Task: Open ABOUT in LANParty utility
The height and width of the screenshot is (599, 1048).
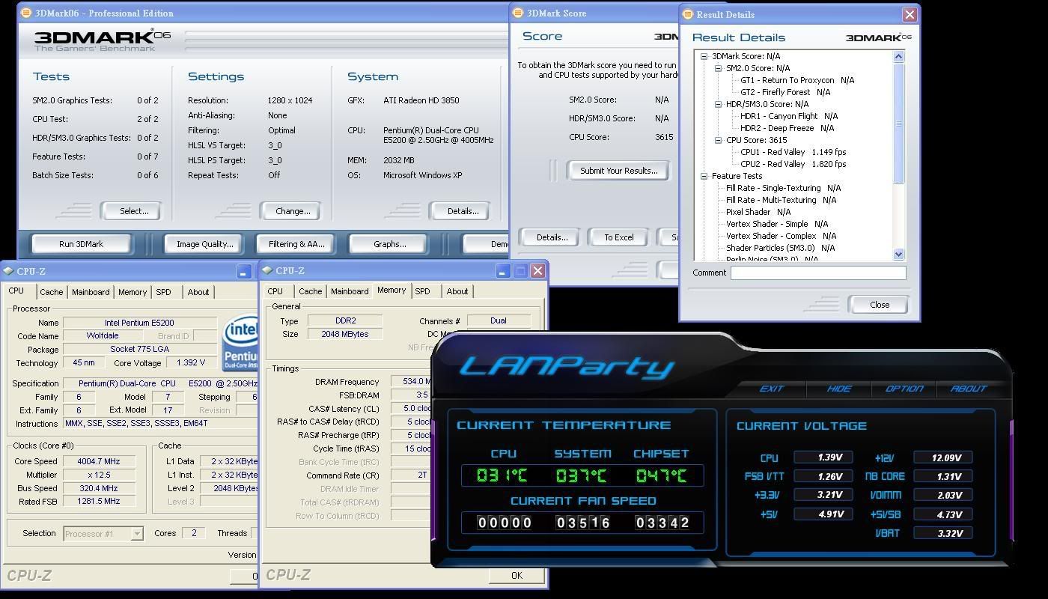Action: [x=968, y=389]
